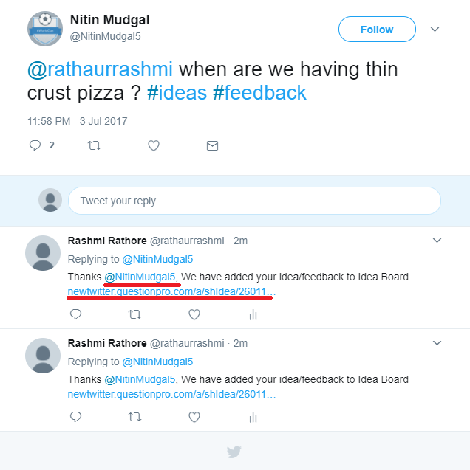The width and height of the screenshot is (470, 470).
Task: View analytics of first Rashmi reply
Action: coord(253,314)
